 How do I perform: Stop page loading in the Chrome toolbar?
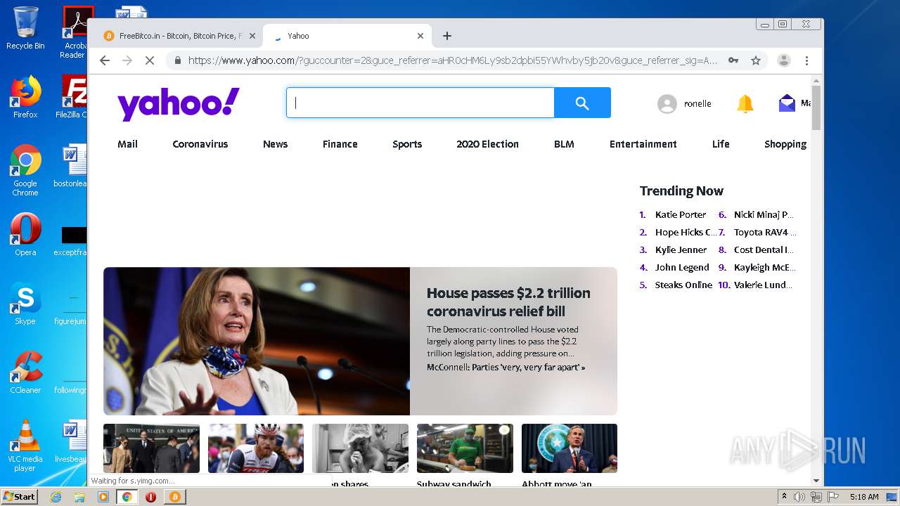(149, 60)
